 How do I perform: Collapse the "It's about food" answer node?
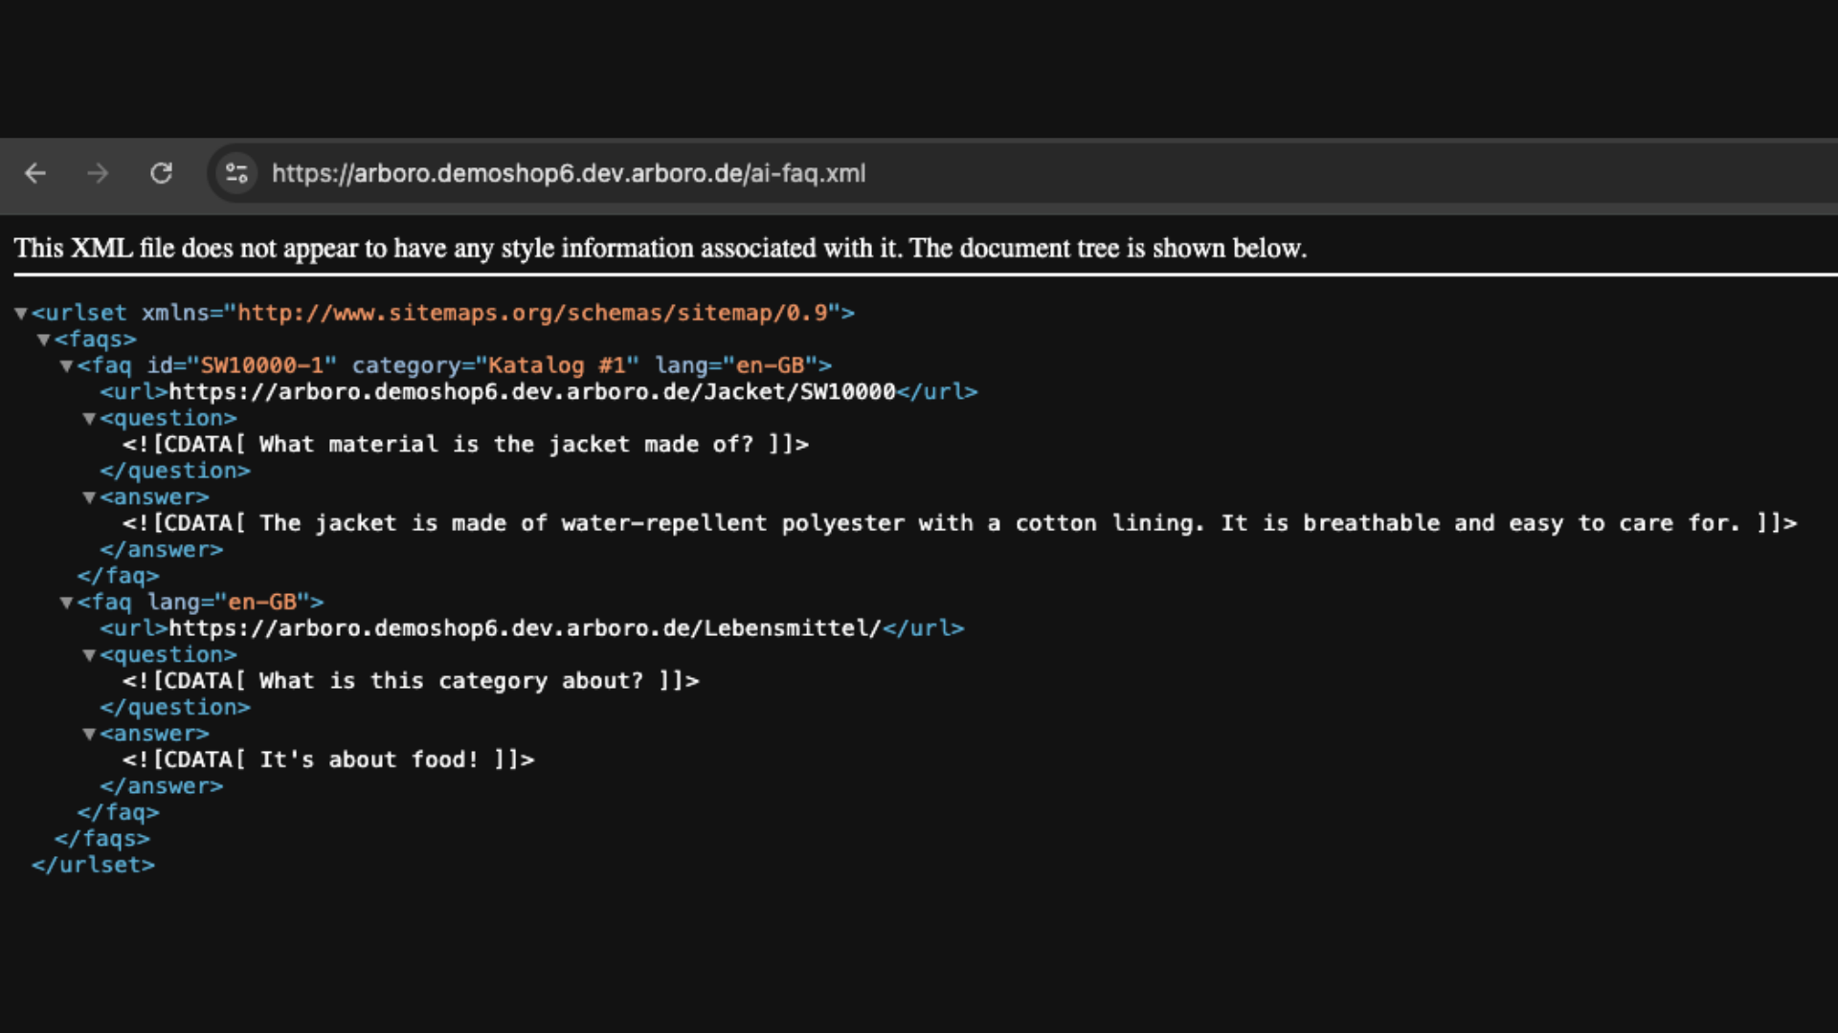point(90,734)
